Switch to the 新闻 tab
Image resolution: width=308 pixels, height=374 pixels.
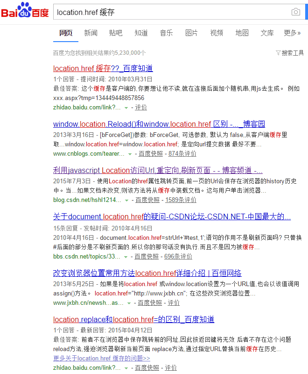pyautogui.click(x=91, y=33)
